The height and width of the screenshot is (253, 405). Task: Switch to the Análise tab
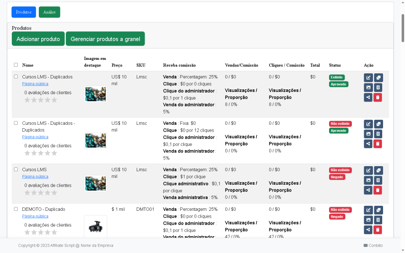tap(49, 12)
